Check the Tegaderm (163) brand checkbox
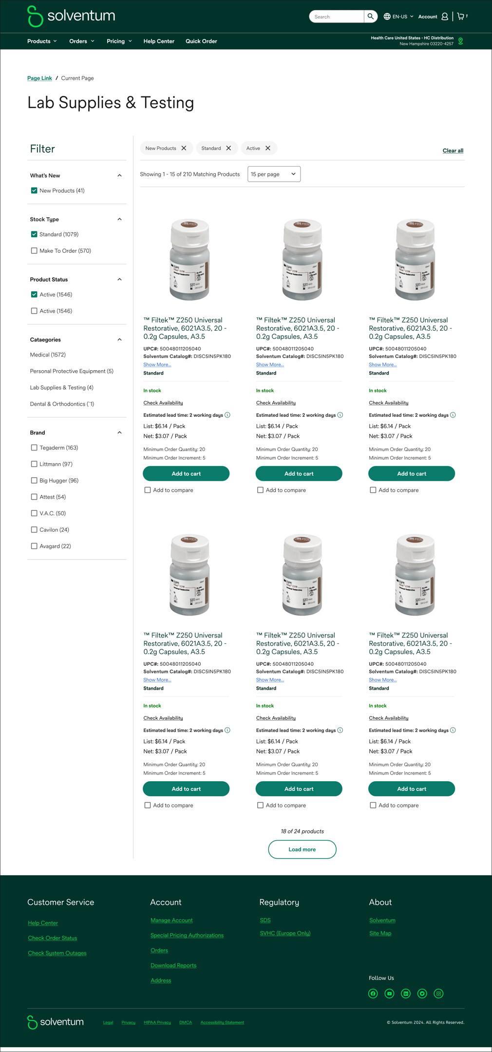The width and height of the screenshot is (492, 1052). pyautogui.click(x=34, y=448)
